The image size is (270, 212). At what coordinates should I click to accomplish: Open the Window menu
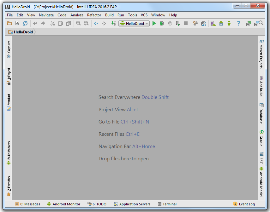(158, 15)
